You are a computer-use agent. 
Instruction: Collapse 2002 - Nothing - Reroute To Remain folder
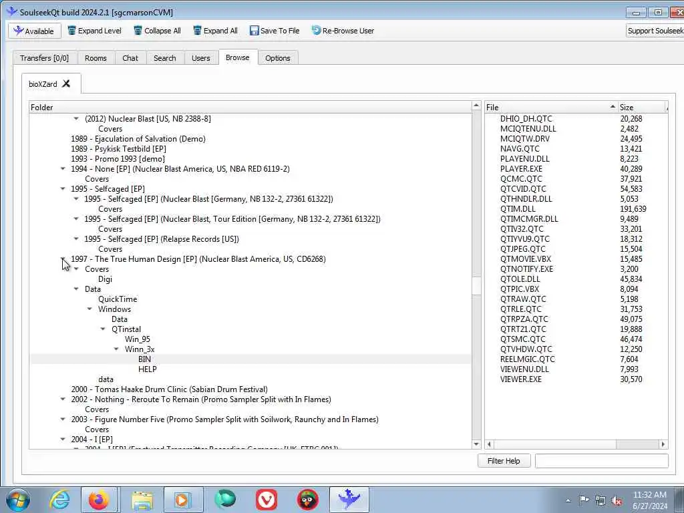(63, 399)
